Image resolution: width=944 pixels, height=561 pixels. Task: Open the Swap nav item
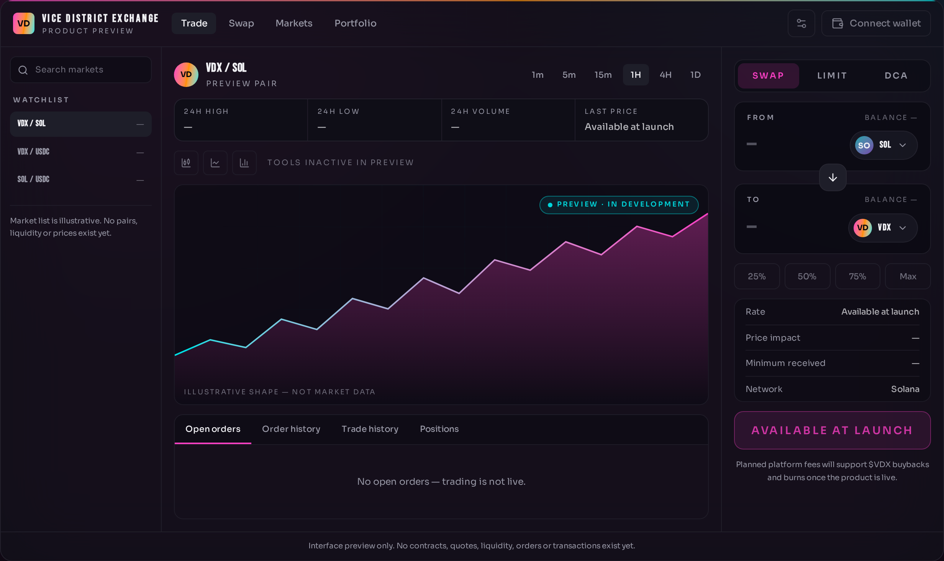pyautogui.click(x=241, y=23)
